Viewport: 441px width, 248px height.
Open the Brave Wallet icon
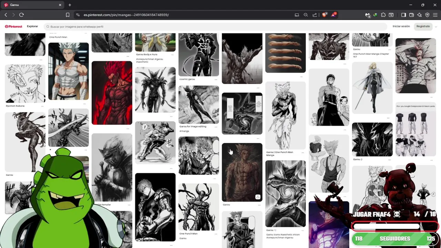pos(412,15)
